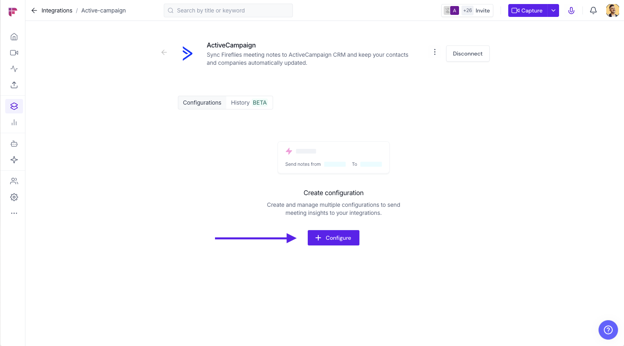Click the activity pulse icon in sidebar
The height and width of the screenshot is (346, 624).
coord(14,69)
